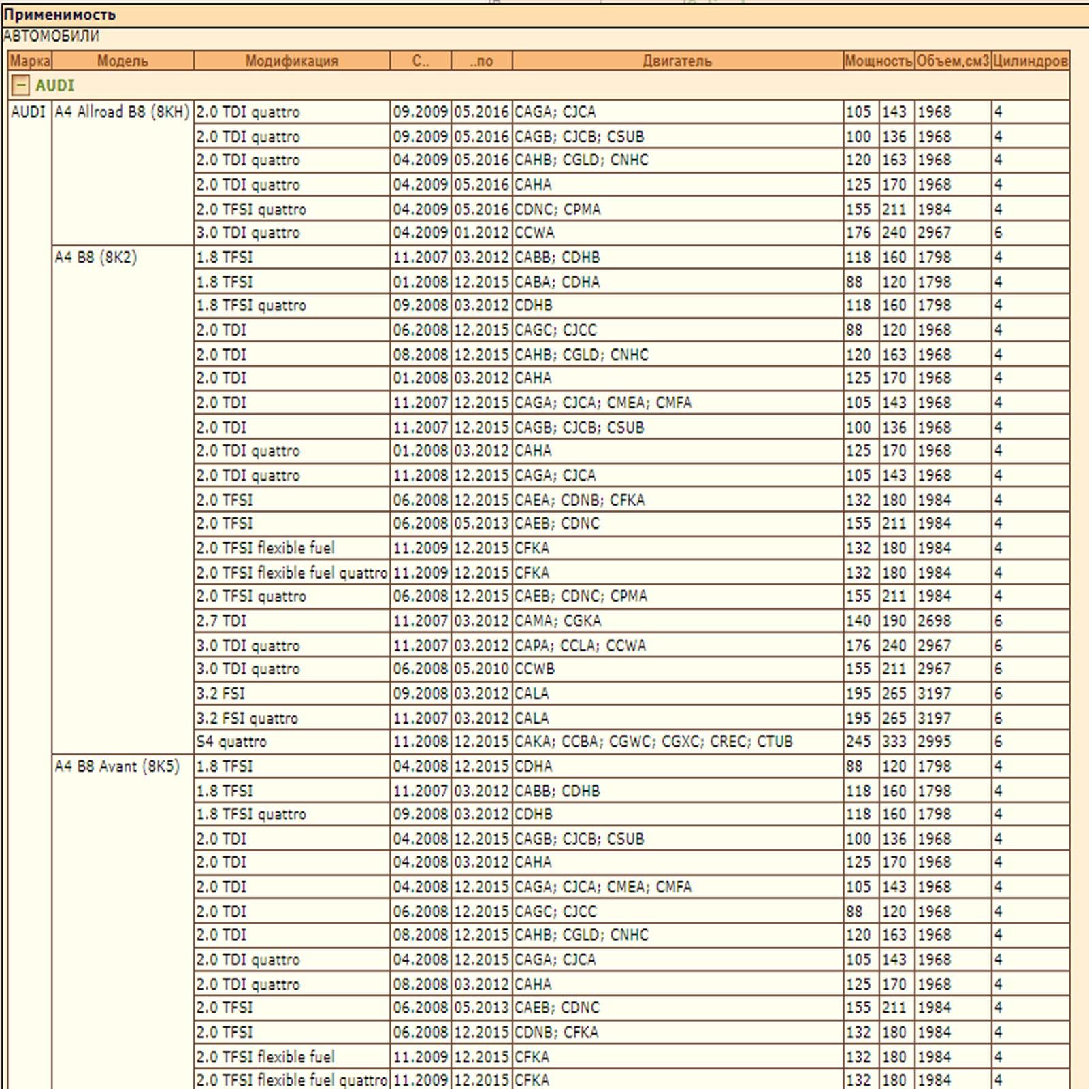Click the 2.7 TDI modification cell
The width and height of the screenshot is (1089, 1089).
(221, 621)
